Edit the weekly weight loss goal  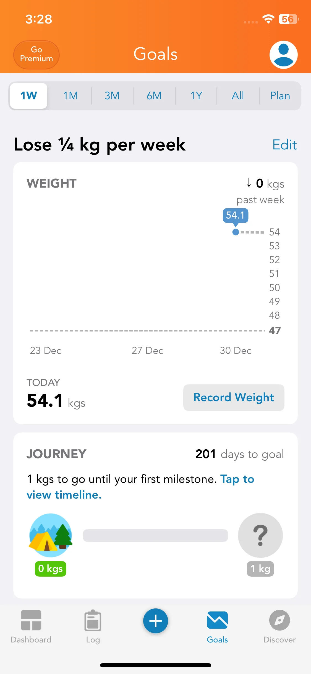pos(284,145)
